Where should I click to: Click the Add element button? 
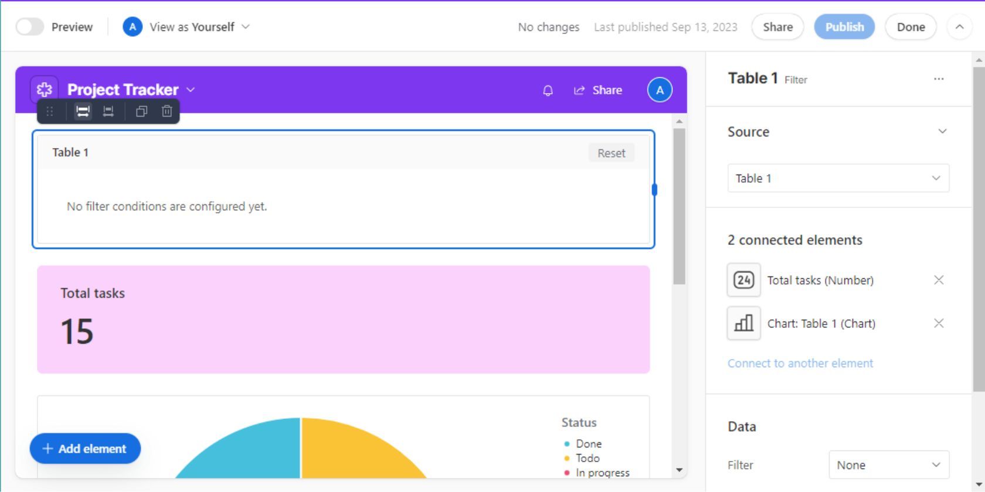tap(85, 449)
